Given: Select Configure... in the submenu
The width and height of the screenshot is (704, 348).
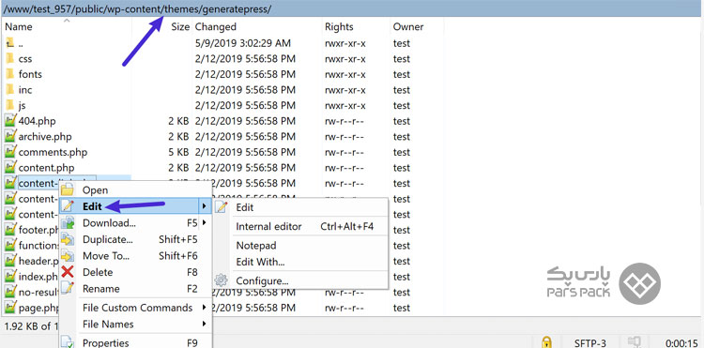Looking at the screenshot, I should [262, 281].
